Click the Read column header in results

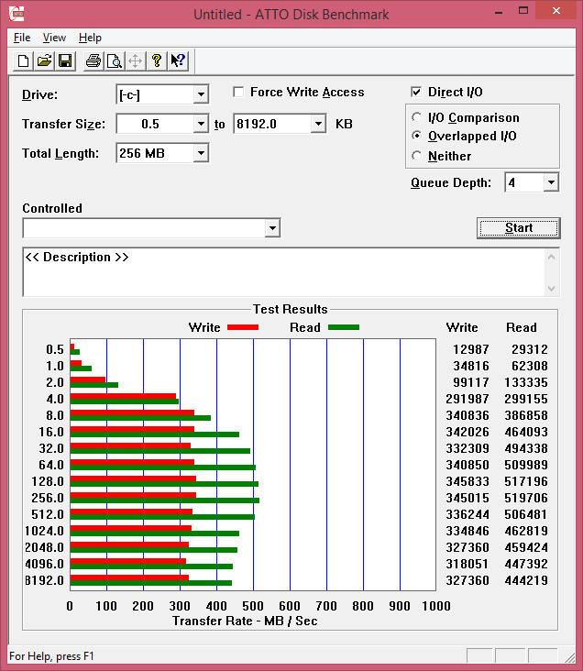(x=522, y=327)
